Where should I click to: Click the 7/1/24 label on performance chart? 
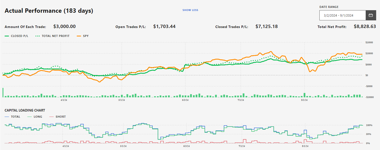click(x=241, y=100)
